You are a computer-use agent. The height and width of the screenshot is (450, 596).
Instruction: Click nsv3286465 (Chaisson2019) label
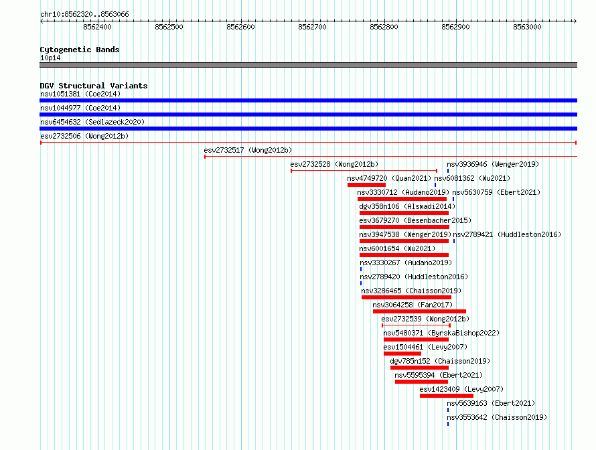[411, 291]
